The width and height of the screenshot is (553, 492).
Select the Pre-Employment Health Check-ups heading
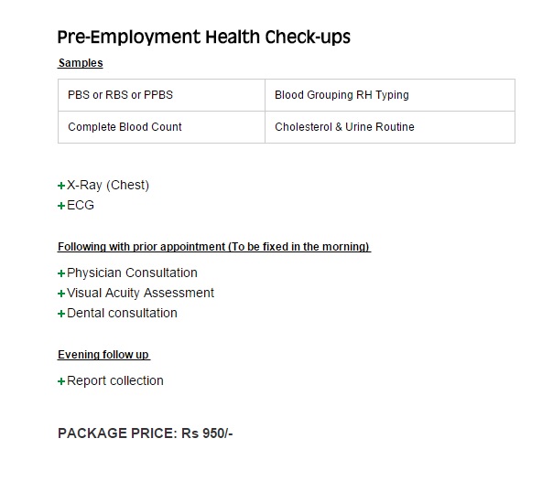[204, 37]
